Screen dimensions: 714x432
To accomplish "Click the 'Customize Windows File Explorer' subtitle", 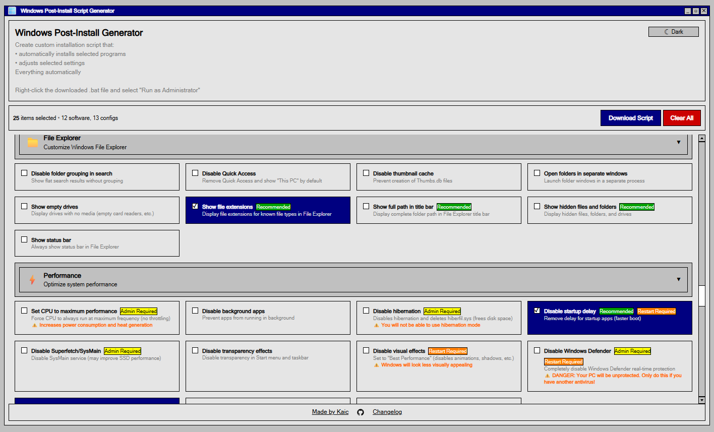I will coord(85,147).
